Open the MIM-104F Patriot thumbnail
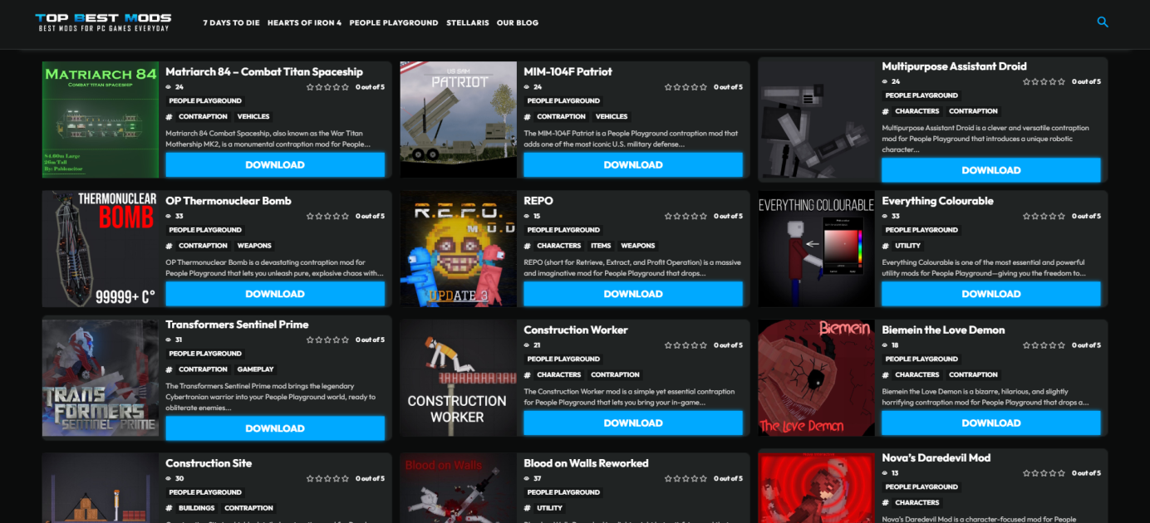The height and width of the screenshot is (523, 1150). [x=459, y=120]
